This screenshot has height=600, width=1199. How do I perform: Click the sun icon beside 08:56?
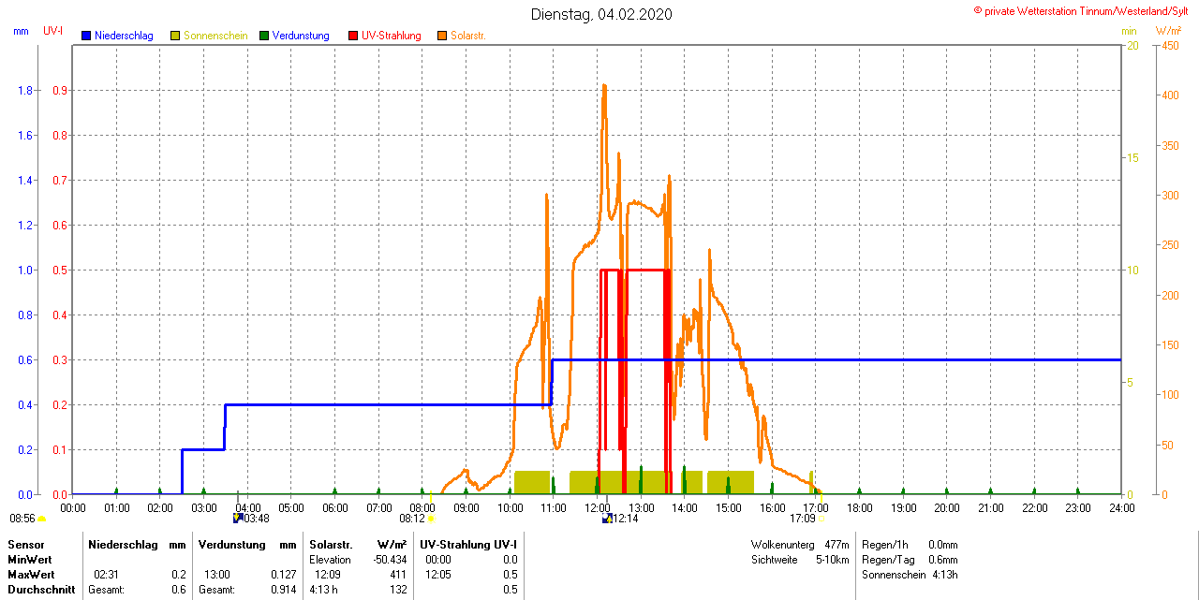coord(42,519)
